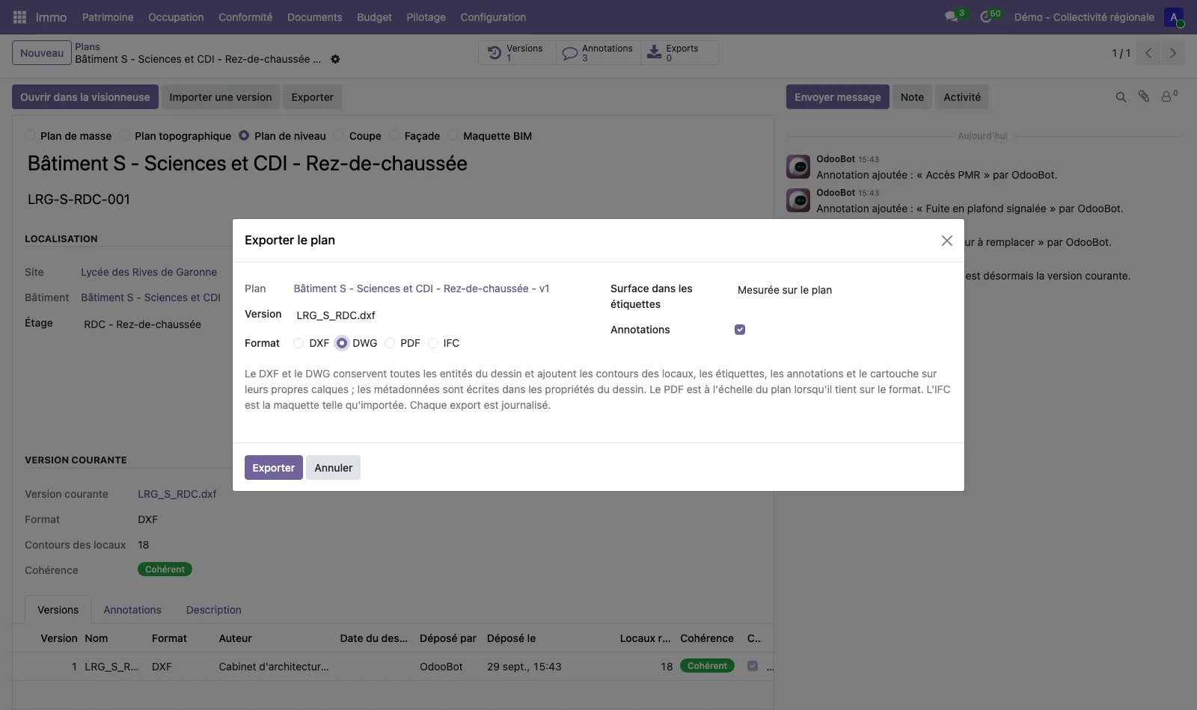This screenshot has width=1197, height=710.
Task: Open the gear actions menu beside breadcrumb
Action: (335, 59)
